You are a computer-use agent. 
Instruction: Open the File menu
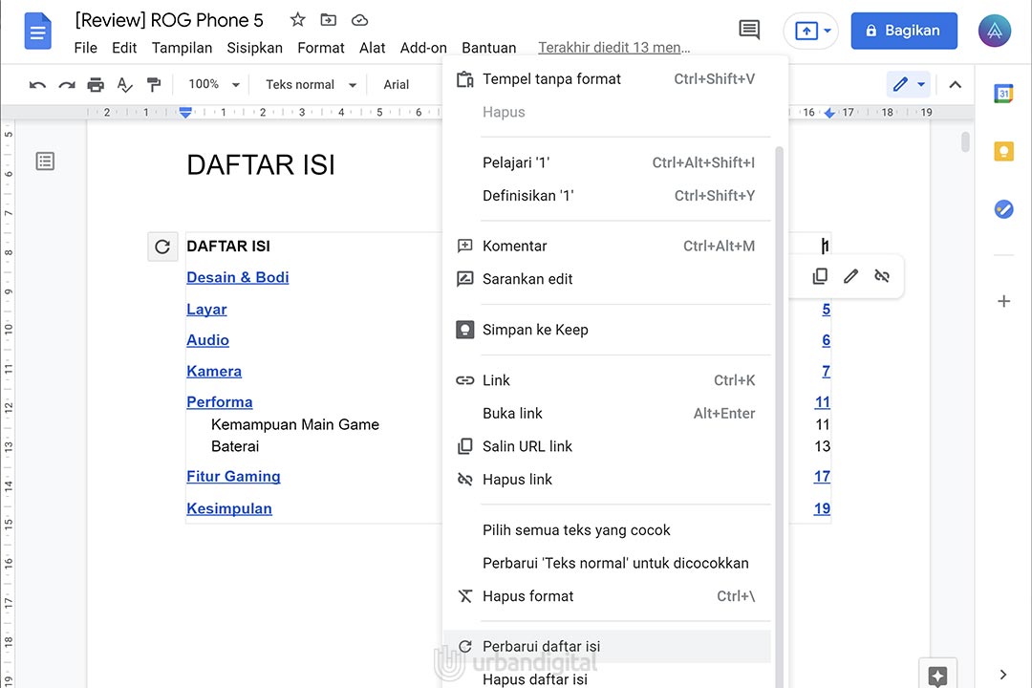[x=86, y=48]
